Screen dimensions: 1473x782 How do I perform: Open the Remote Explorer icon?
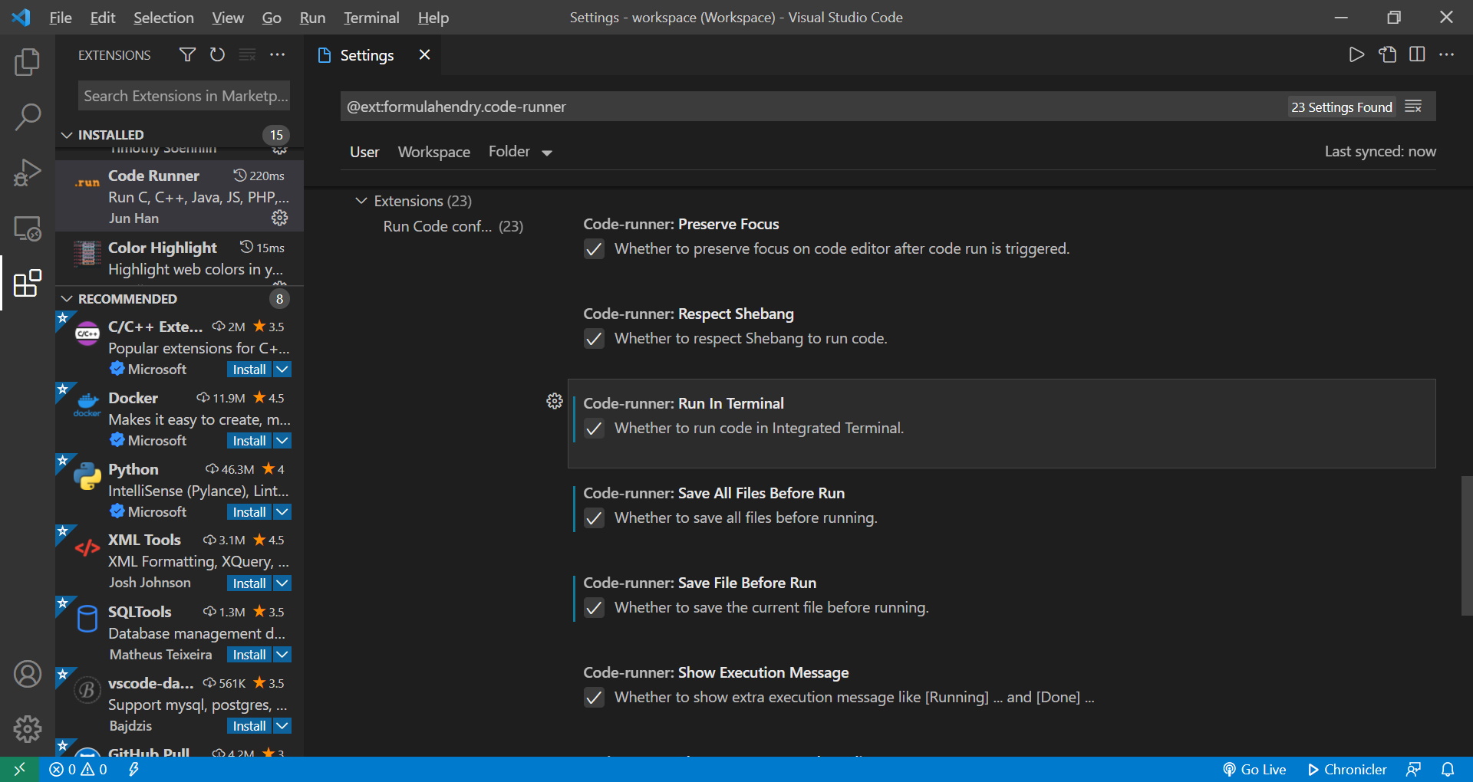coord(27,228)
